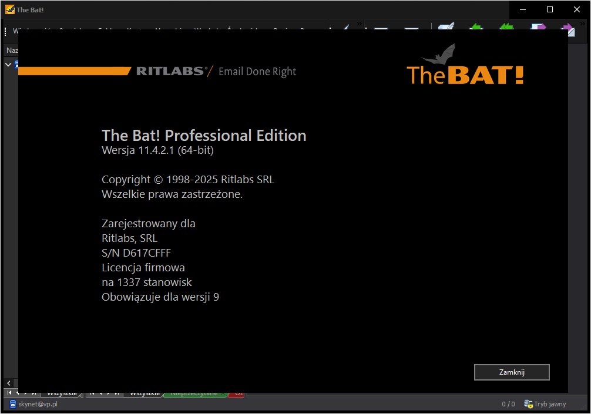Click the 'Licencja firmowa' line
591x414 pixels.
(143, 268)
